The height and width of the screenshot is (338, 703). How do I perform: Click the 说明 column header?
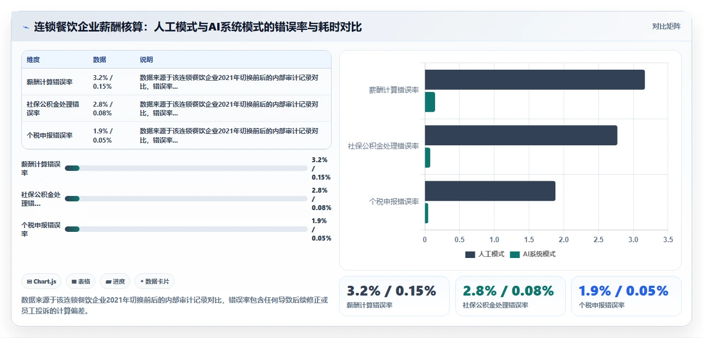(x=146, y=60)
